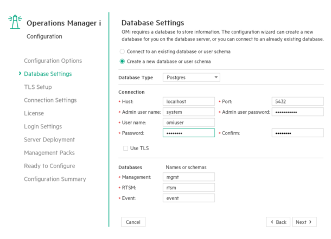Open Configuration Summary step
The width and height of the screenshot is (331, 239).
point(55,179)
